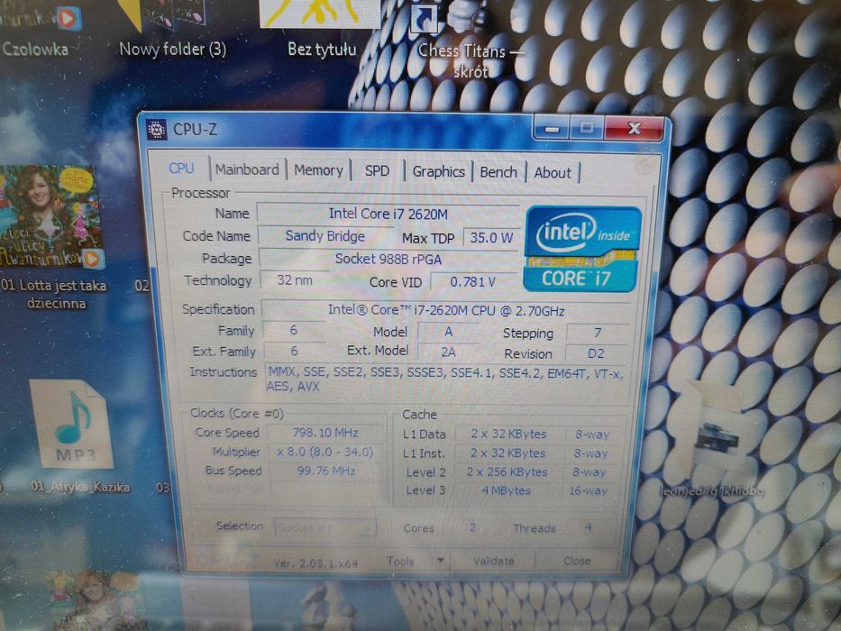The height and width of the screenshot is (631, 841).
Task: Click the Specification field i7-2620M CPU @ 2.70GHz
Action: (x=446, y=310)
